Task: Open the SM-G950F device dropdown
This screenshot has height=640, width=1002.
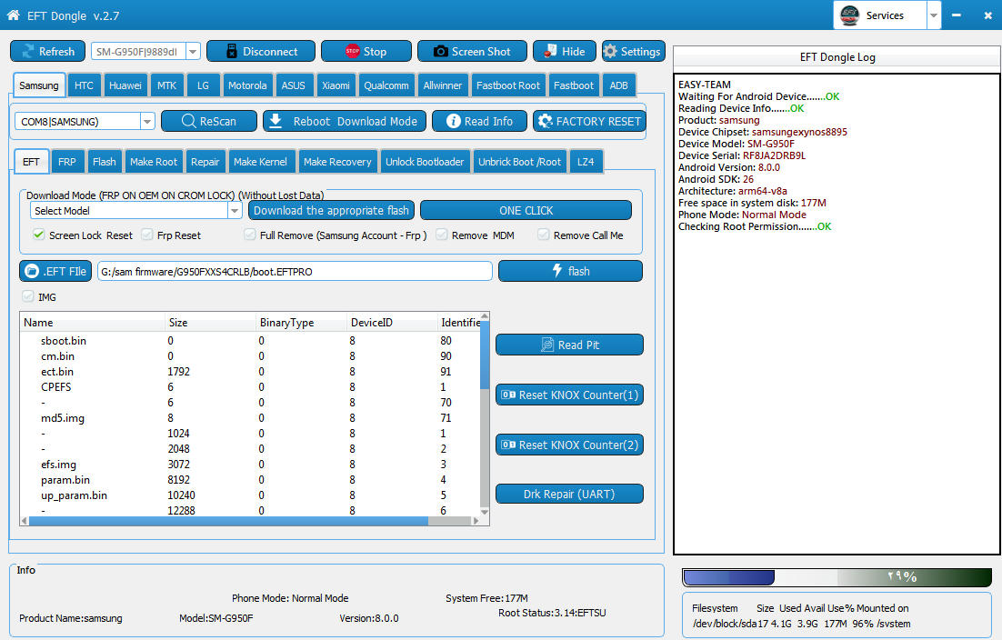Action: (x=193, y=51)
